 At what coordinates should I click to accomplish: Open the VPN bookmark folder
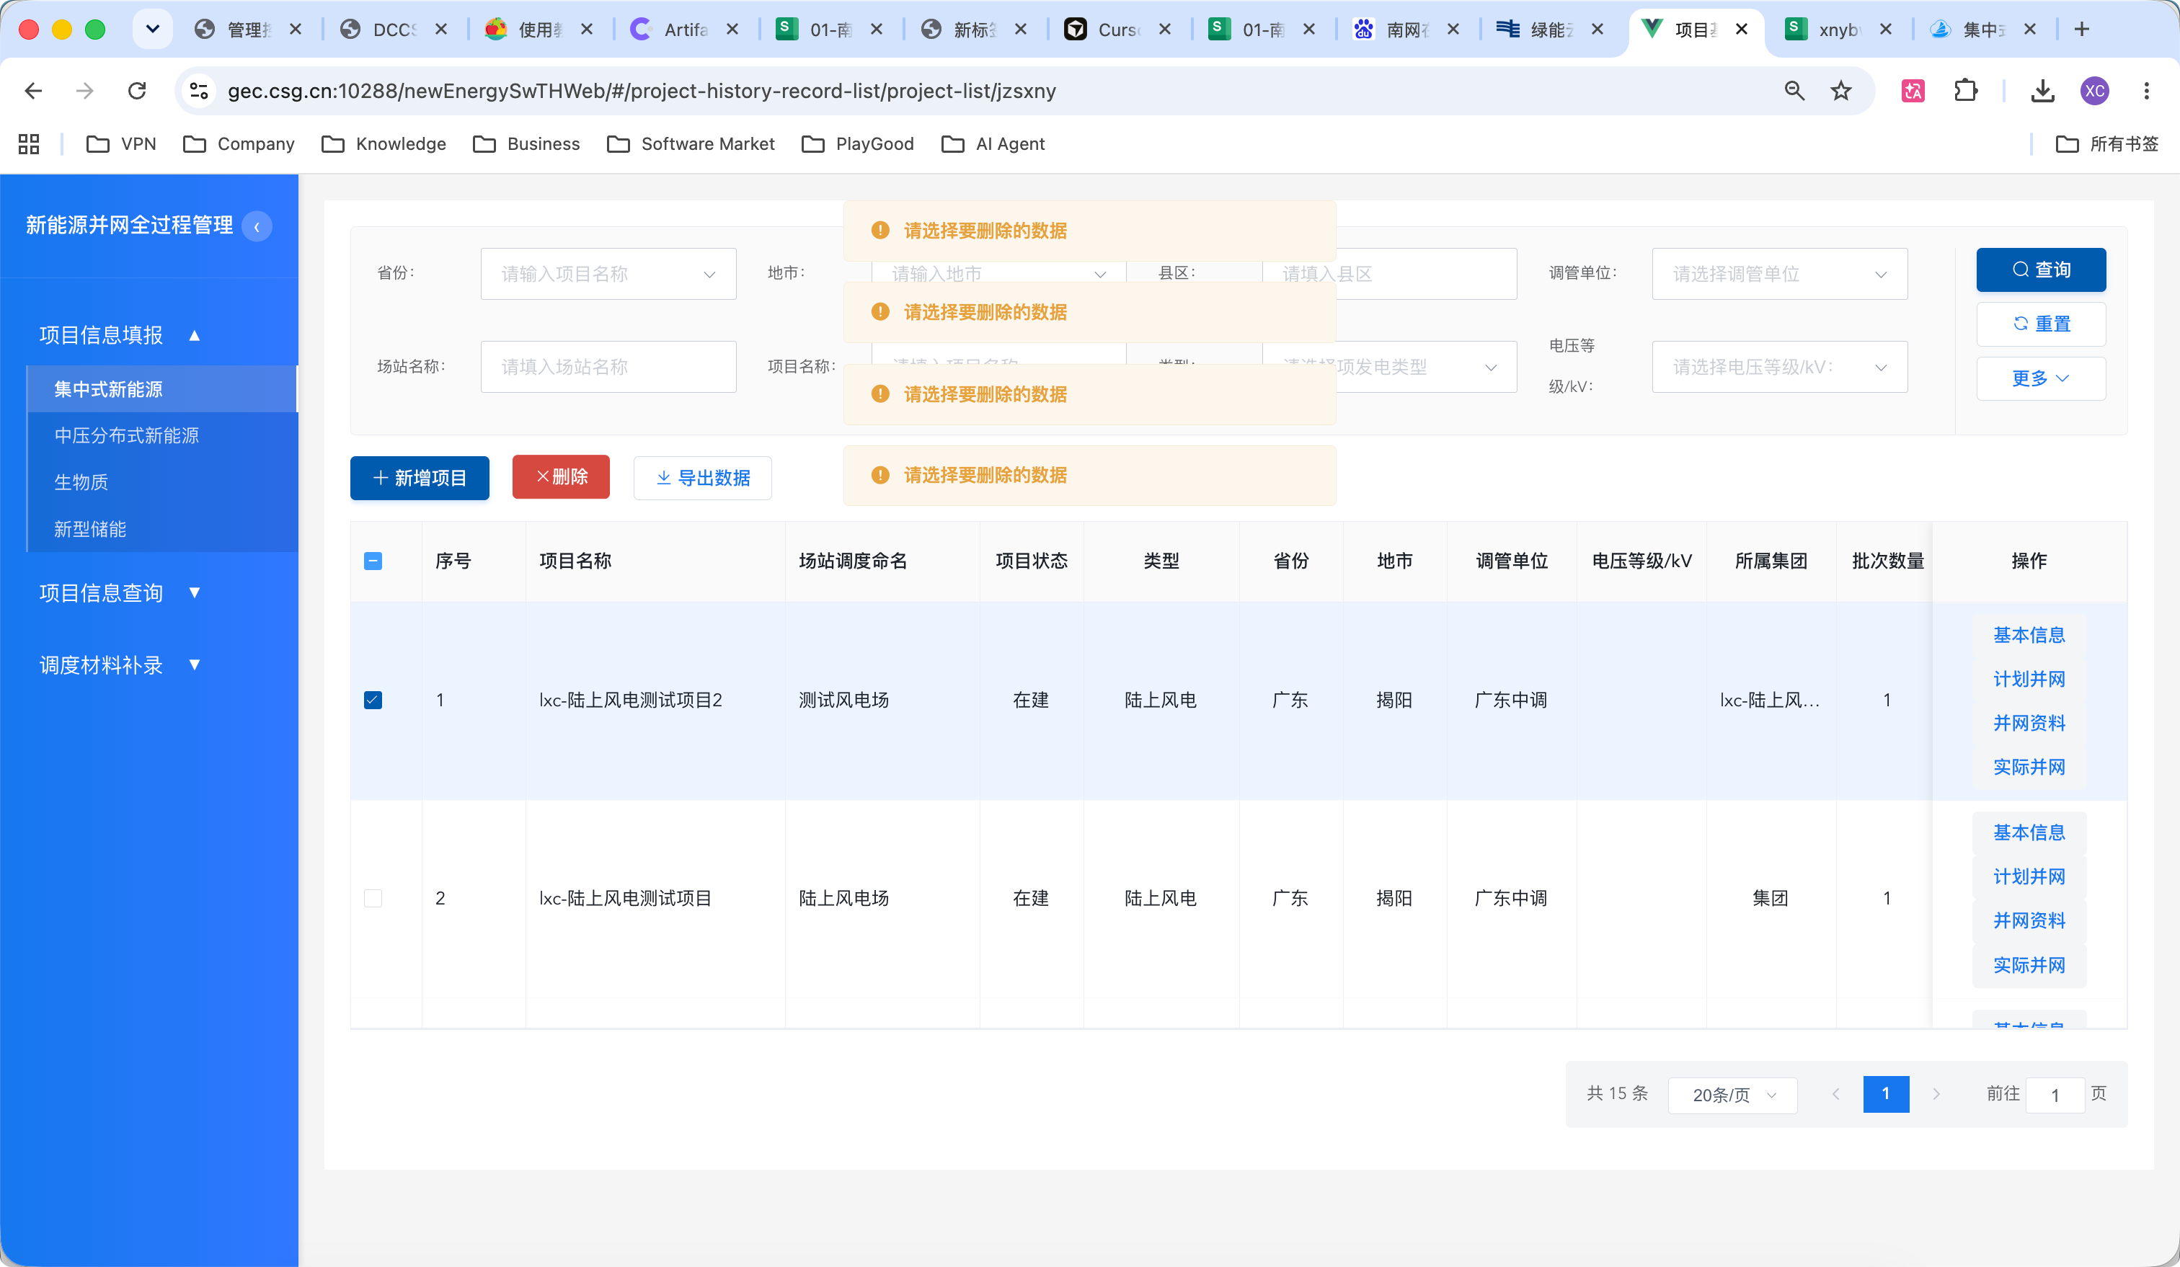(x=122, y=143)
